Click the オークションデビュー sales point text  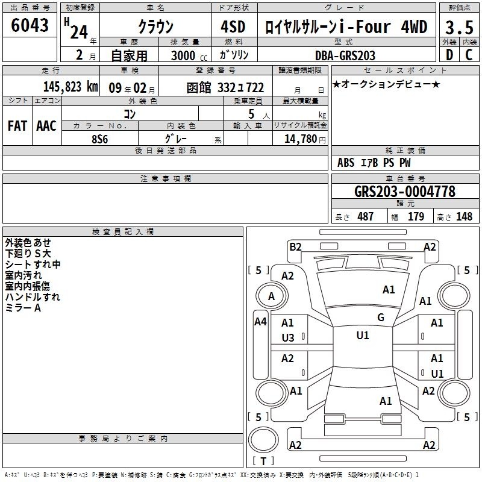(386, 84)
